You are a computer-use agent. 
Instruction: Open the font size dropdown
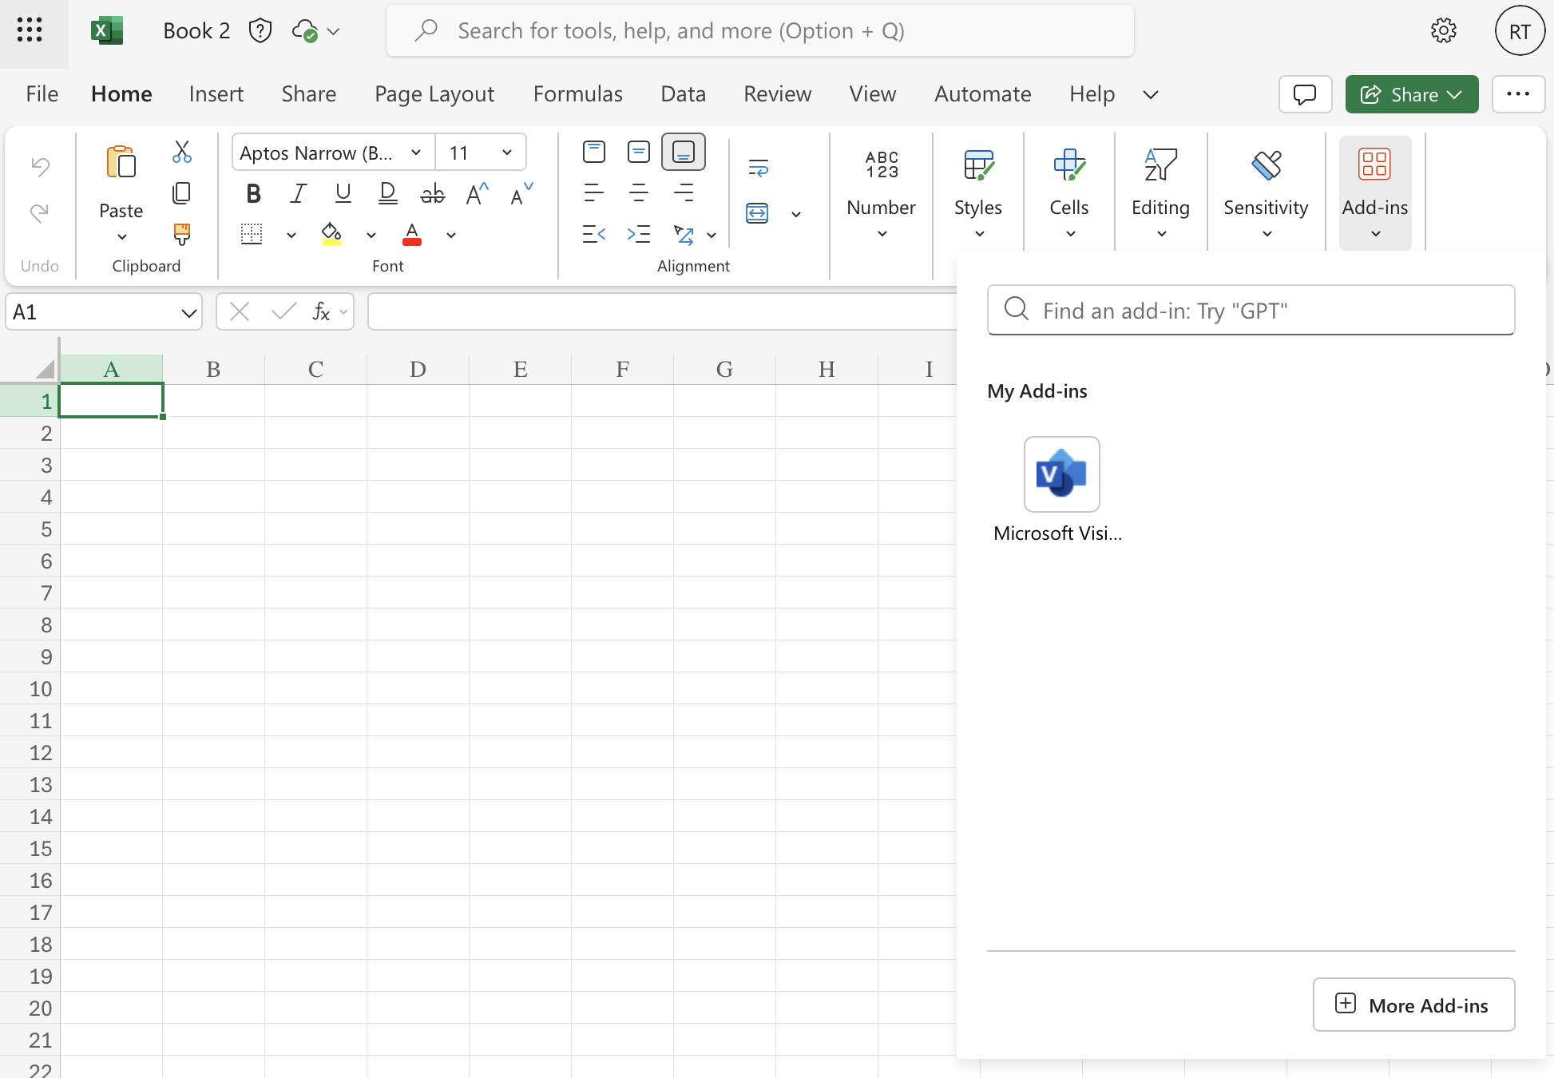coord(506,153)
